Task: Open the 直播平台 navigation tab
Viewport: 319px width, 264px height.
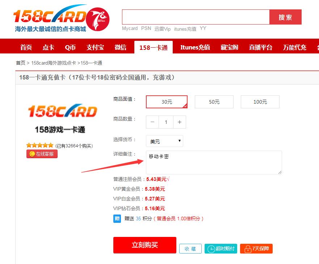Action: coord(261,47)
